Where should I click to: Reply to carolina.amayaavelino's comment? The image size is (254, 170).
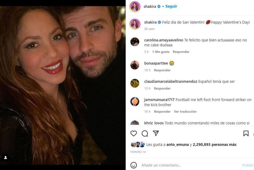181,52
